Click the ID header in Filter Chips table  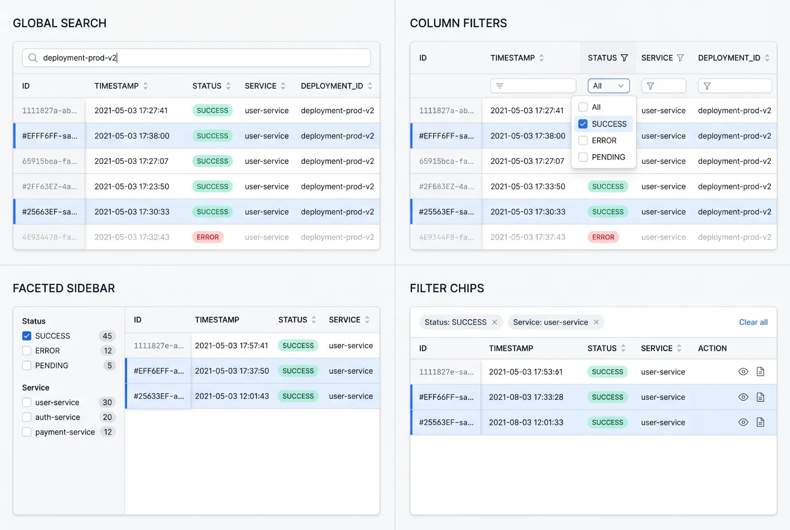(423, 348)
